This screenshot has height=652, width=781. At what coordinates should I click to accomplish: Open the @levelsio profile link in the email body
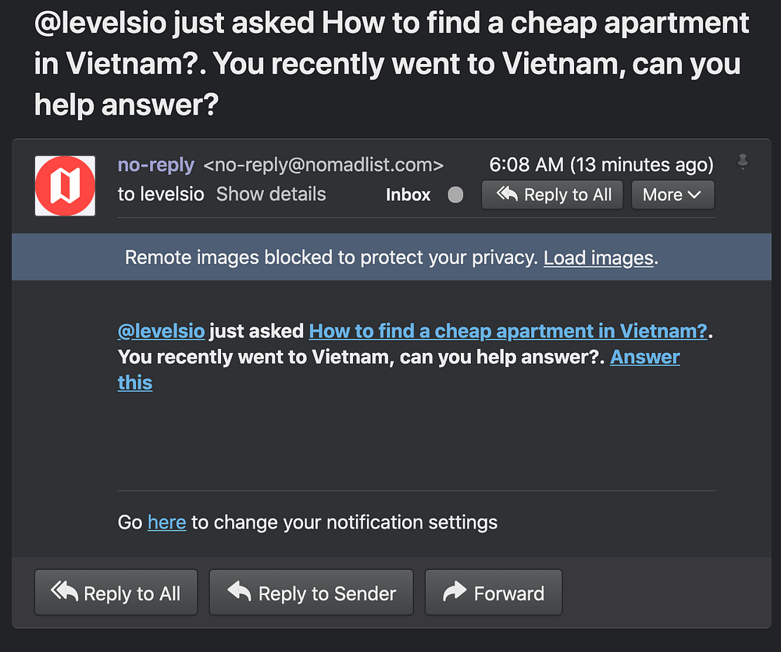pyautogui.click(x=161, y=331)
